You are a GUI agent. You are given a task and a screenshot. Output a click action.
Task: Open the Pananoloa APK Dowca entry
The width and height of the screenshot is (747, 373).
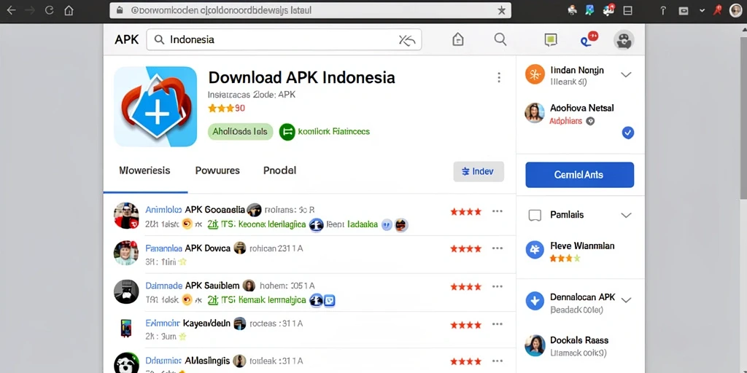187,248
